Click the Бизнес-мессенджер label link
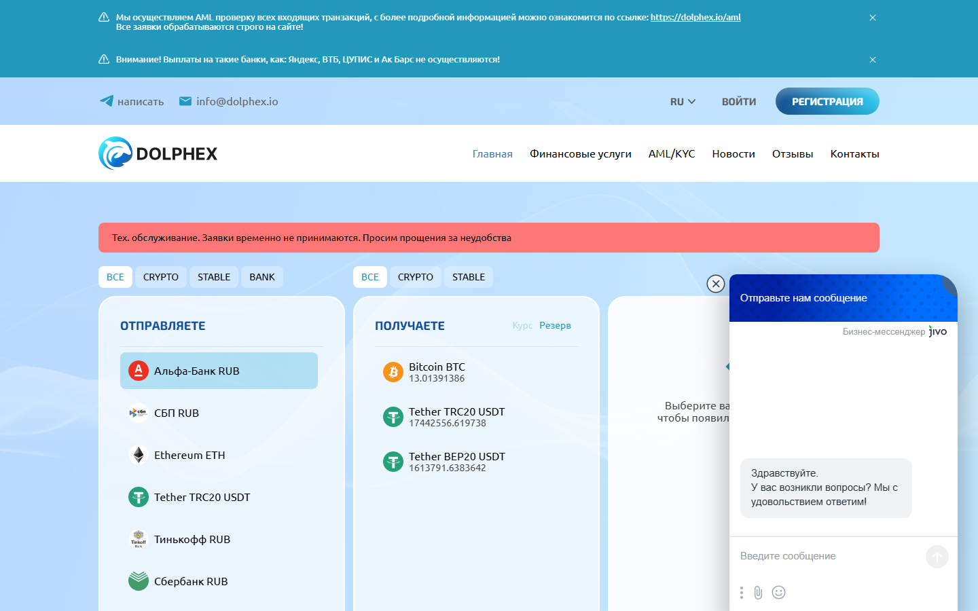The width and height of the screenshot is (978, 611). pos(884,332)
